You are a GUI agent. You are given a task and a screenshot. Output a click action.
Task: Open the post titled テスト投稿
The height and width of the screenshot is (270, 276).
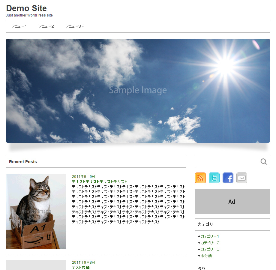pos(81,268)
